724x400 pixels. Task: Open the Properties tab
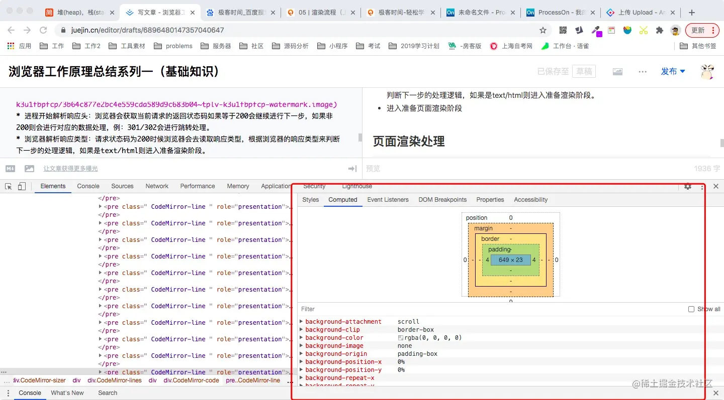coord(490,200)
